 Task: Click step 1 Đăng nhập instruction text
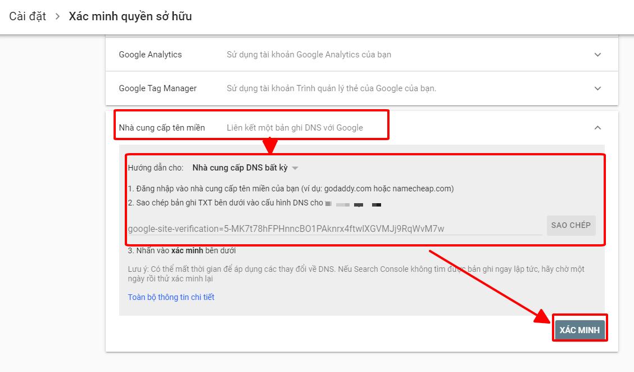[x=291, y=189]
